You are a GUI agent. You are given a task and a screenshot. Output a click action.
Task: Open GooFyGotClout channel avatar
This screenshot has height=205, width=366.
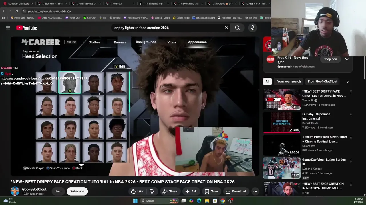[x=15, y=191]
